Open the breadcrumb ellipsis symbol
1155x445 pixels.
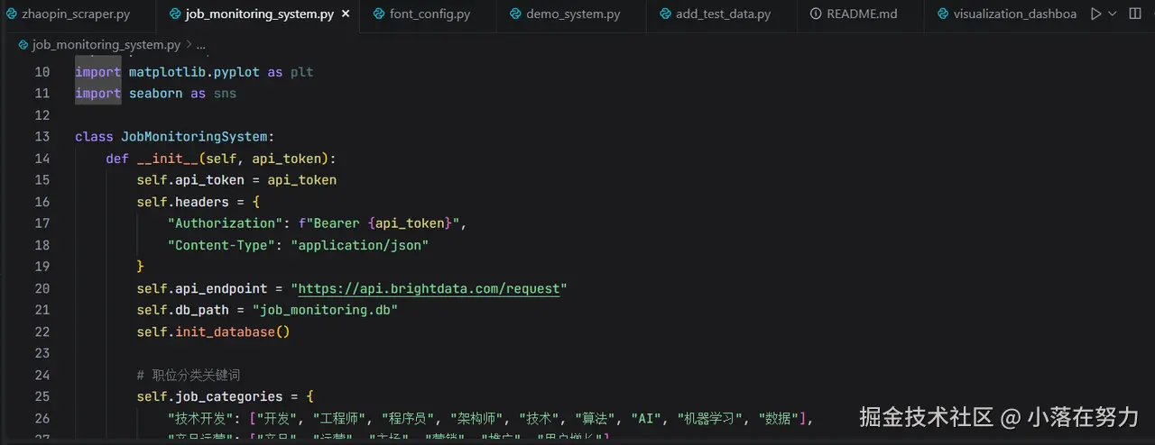coord(200,44)
